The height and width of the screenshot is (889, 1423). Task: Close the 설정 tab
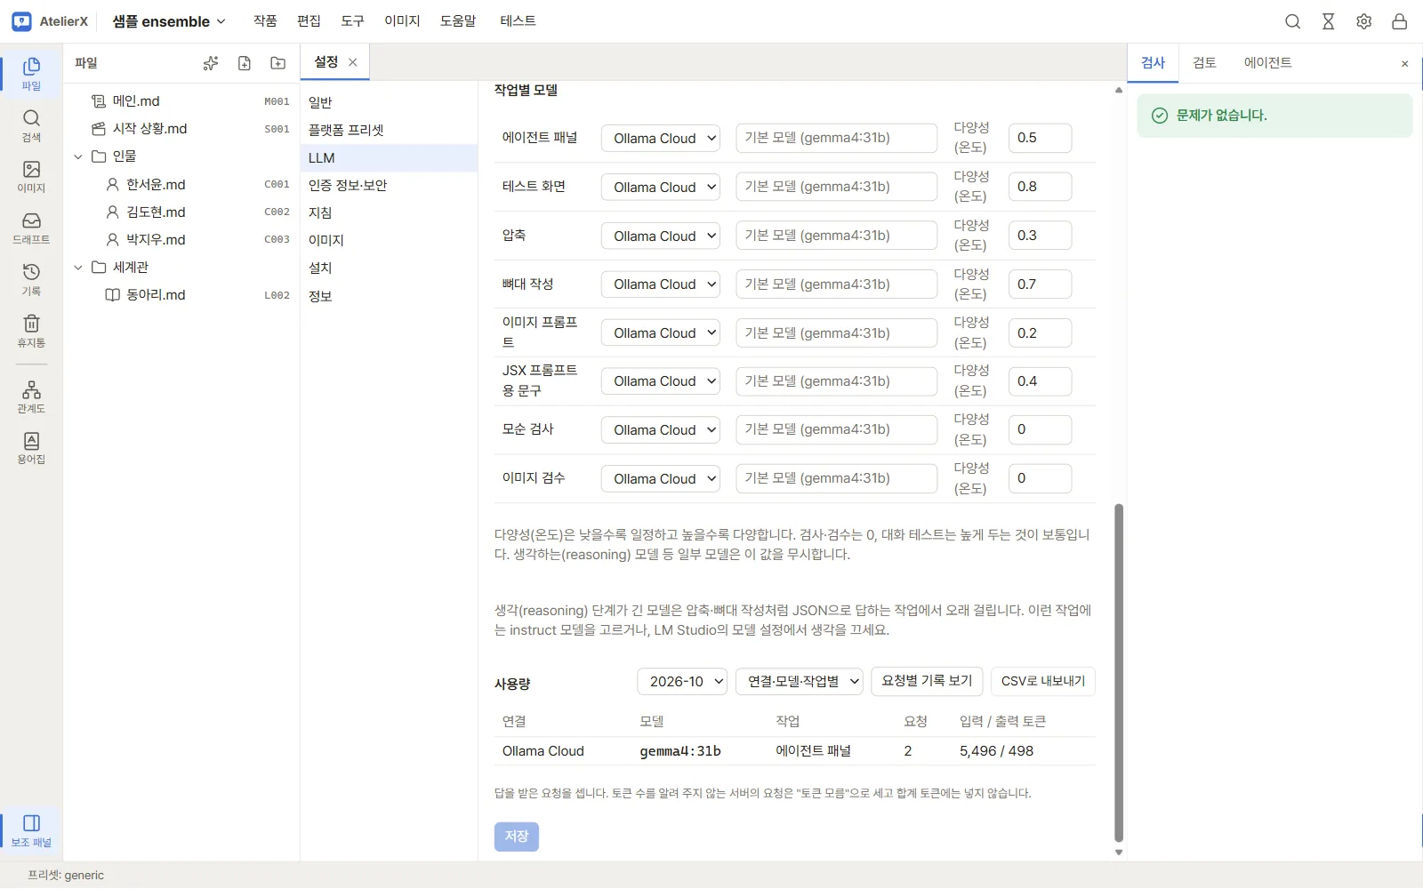click(353, 62)
